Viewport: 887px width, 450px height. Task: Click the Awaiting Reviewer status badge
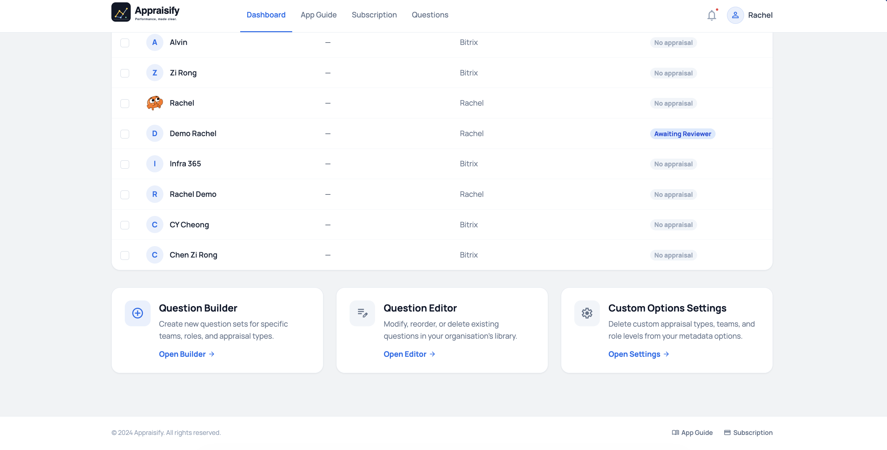tap(682, 134)
